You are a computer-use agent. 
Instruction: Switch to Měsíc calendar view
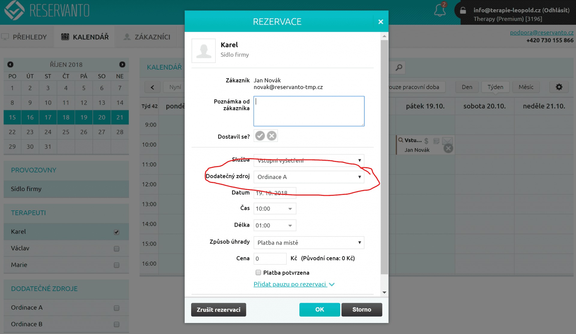click(x=526, y=87)
